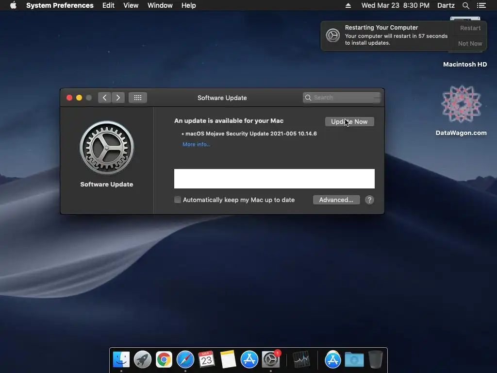497x373 pixels.
Task: Open Finder from the Dock
Action: click(x=121, y=359)
